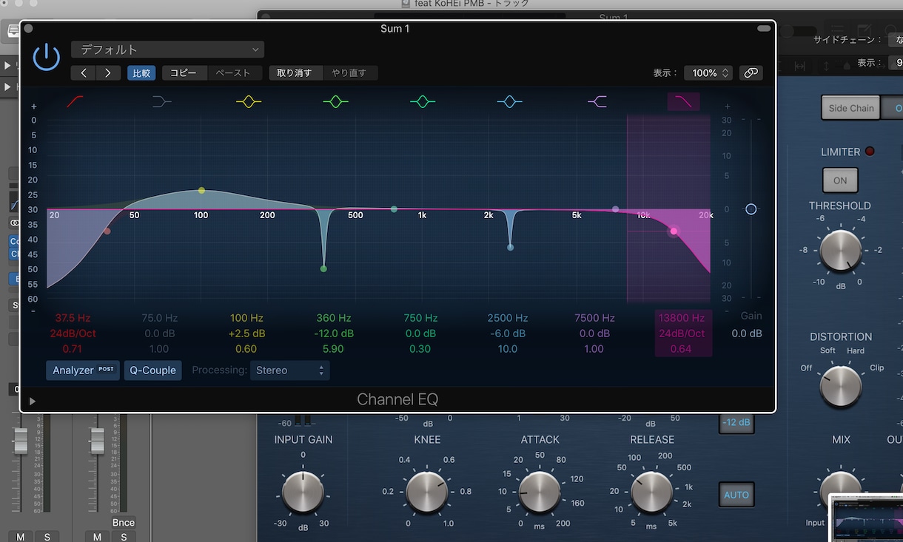This screenshot has height=542, width=903.
Task: Click the compressor ATTACK knob
Action: click(x=540, y=492)
